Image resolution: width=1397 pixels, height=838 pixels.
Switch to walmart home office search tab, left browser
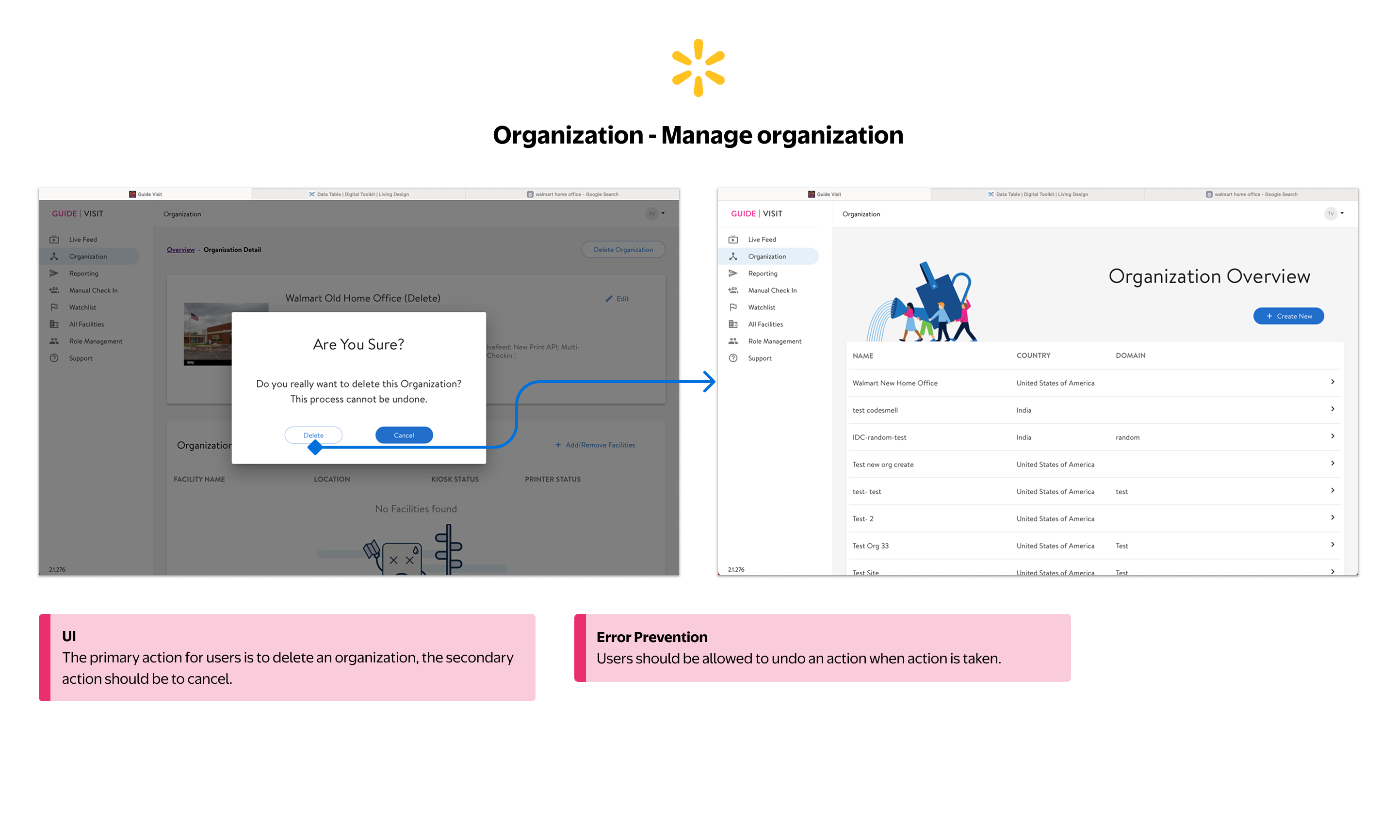[572, 194]
